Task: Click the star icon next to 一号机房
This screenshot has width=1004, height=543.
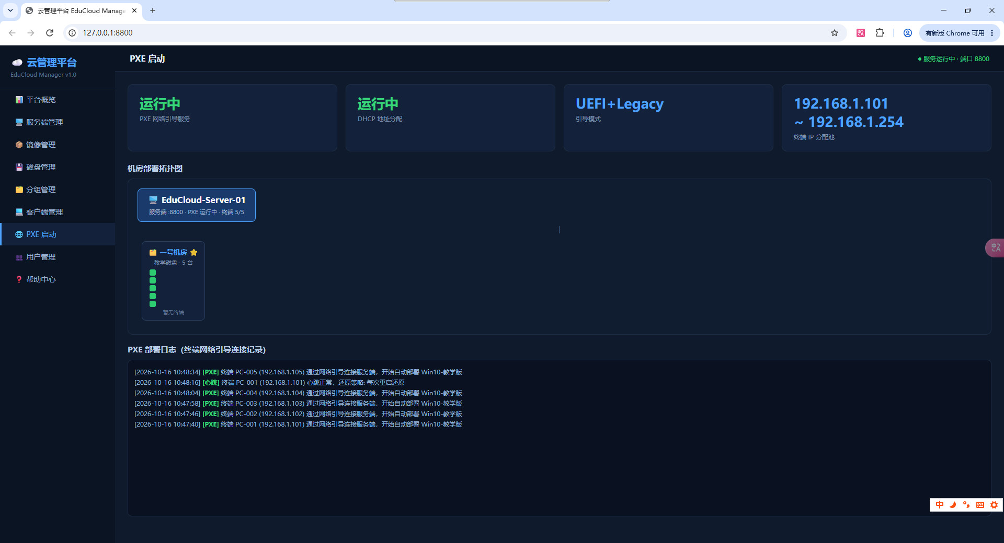Action: (194, 253)
